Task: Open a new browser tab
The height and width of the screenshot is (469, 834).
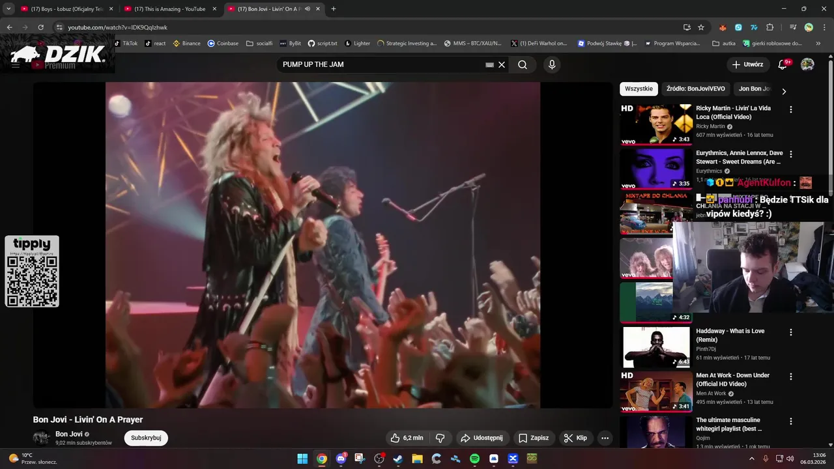Action: point(334,9)
